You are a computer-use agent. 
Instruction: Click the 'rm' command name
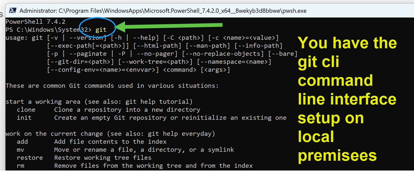tap(20, 166)
